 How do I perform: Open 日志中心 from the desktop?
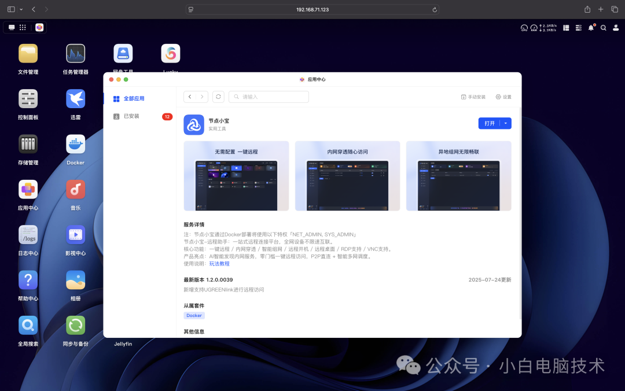tap(28, 235)
